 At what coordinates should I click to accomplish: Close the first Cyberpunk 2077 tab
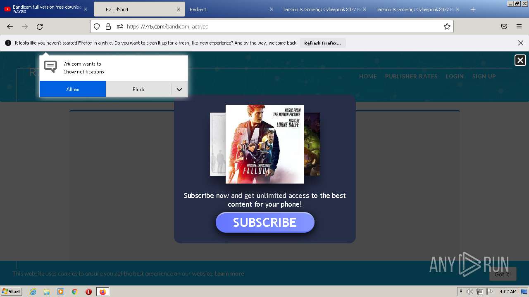(x=365, y=9)
